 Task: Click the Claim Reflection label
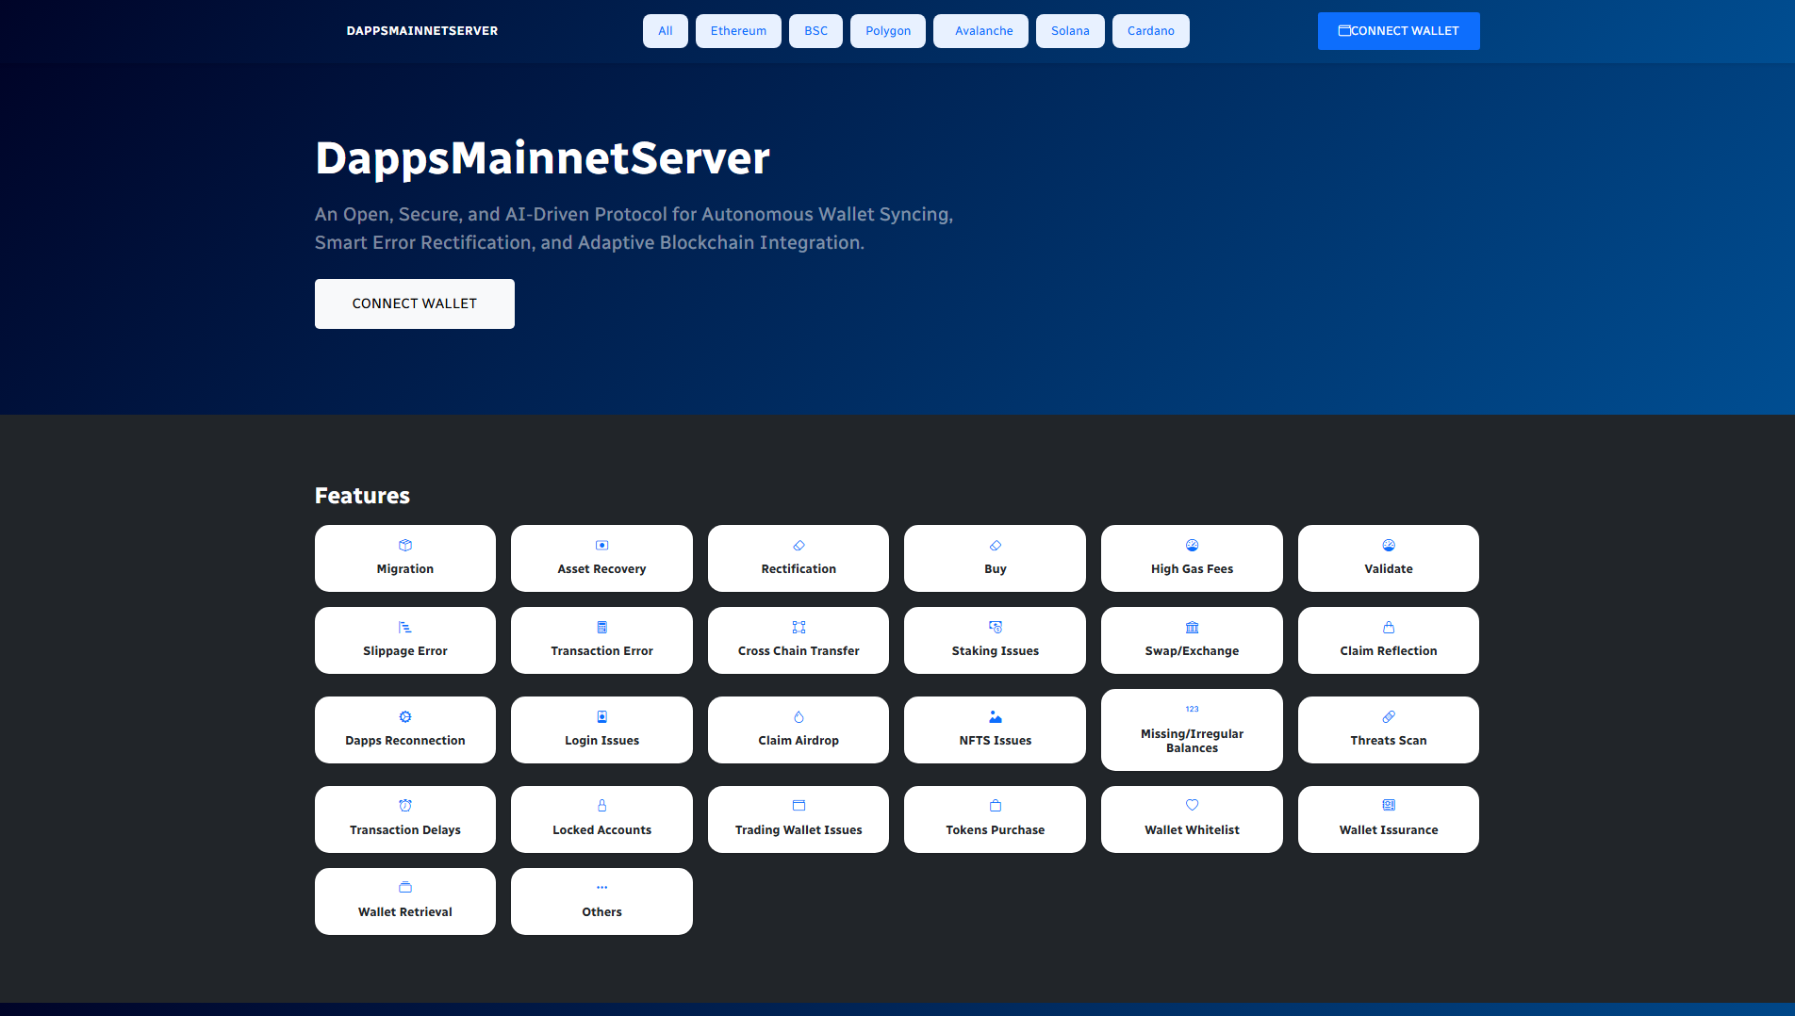point(1389,651)
